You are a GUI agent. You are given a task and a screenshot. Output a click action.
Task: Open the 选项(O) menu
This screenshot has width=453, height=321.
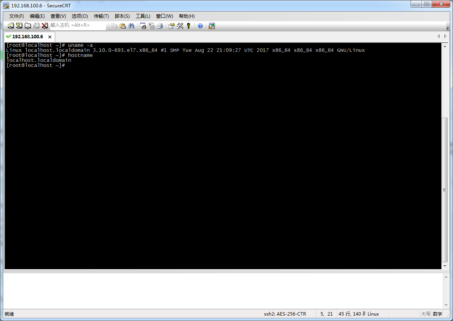80,16
